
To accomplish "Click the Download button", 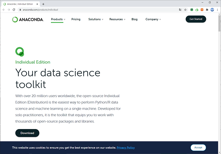I will click(27, 133).
